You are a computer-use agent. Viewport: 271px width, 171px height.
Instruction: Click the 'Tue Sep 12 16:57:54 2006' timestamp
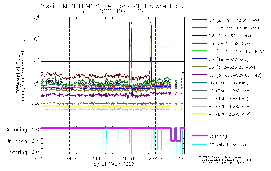tap(222, 163)
